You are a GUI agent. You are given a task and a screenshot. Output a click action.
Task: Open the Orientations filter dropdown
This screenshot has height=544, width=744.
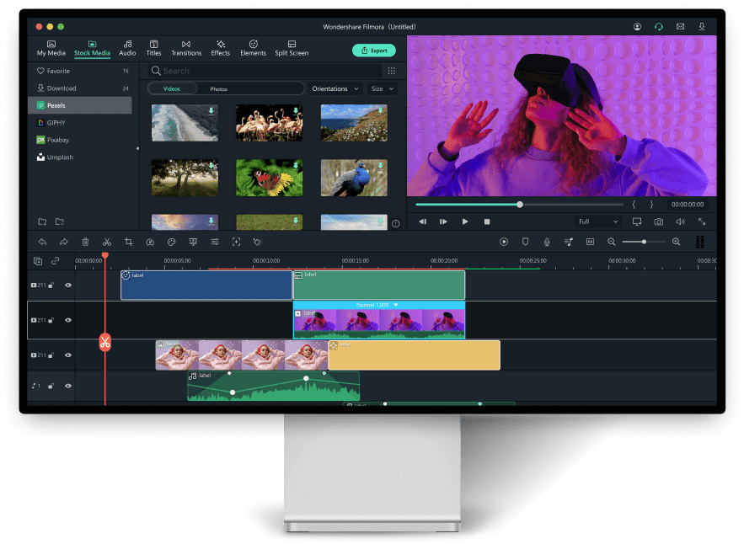click(335, 88)
